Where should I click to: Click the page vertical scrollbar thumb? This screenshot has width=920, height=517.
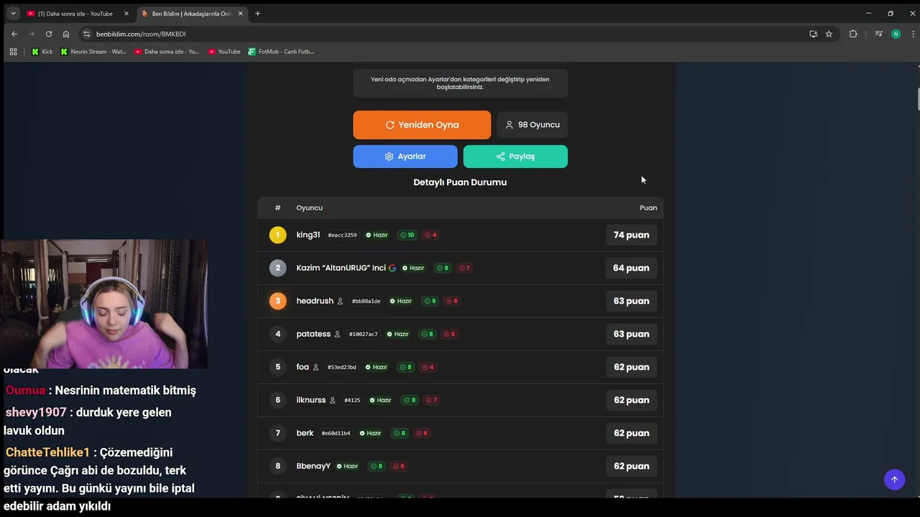pyautogui.click(x=918, y=99)
